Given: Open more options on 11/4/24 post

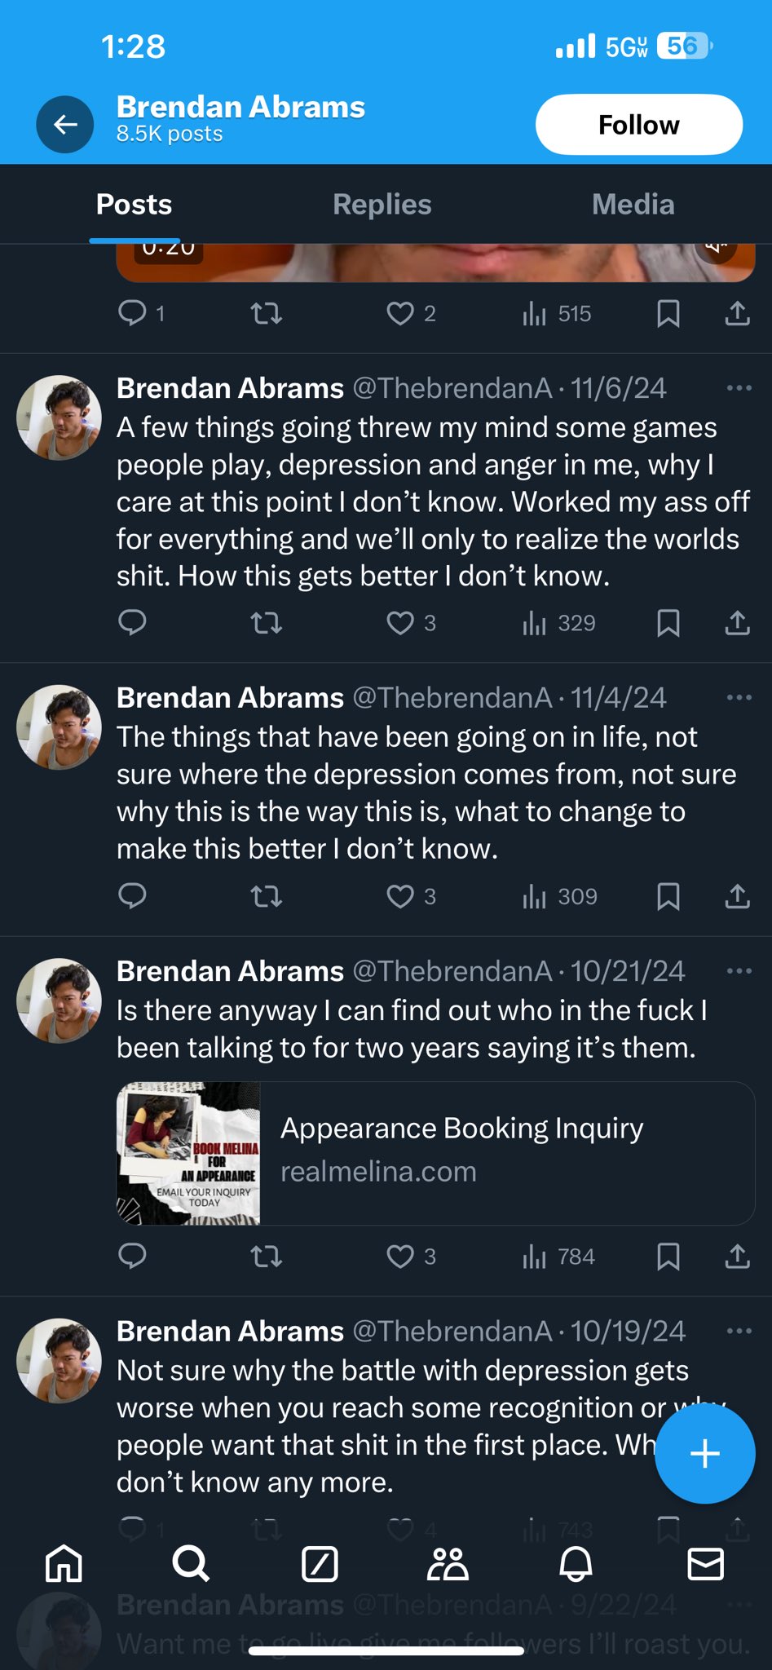Looking at the screenshot, I should (739, 698).
